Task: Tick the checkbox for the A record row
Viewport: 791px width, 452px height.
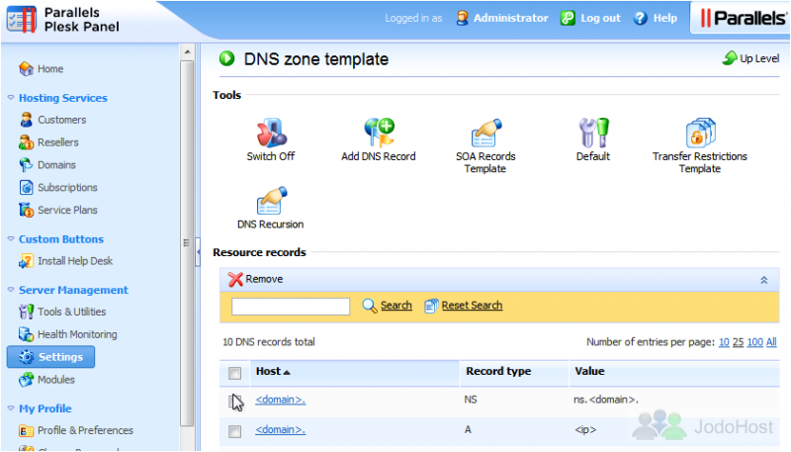Action: [x=234, y=431]
